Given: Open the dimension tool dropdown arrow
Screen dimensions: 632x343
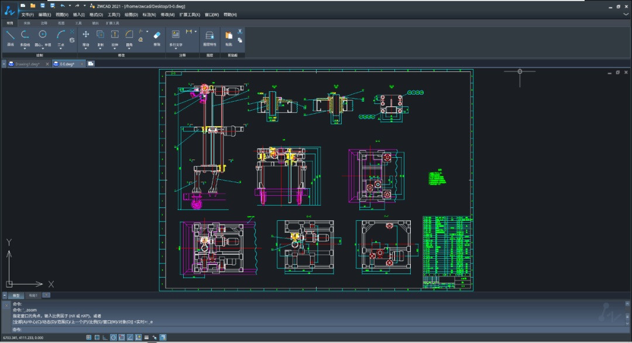Looking at the screenshot, I should (195, 32).
